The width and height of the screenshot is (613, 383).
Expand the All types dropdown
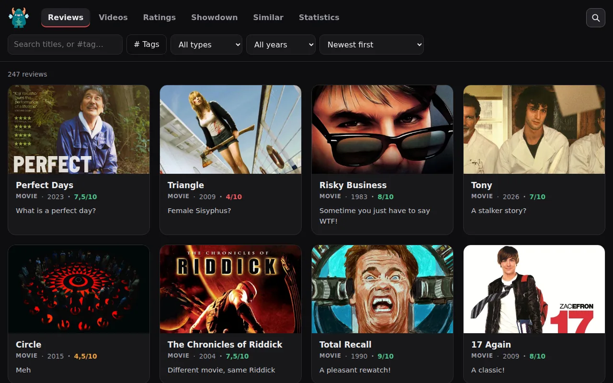(x=206, y=45)
